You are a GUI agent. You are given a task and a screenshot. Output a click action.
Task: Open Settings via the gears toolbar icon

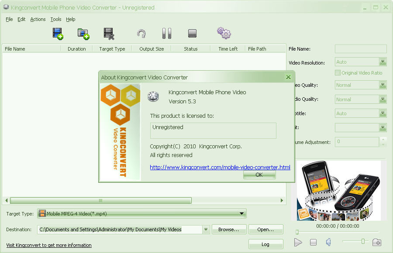224,33
